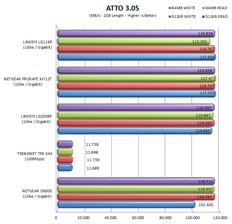The image size is (232, 224).
Task: Select the short blue TRENDNET TPE-S44 bar
Action: 65,168
